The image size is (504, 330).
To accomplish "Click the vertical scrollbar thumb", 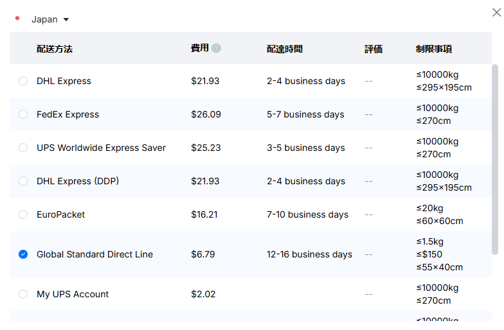I will 495,159.
